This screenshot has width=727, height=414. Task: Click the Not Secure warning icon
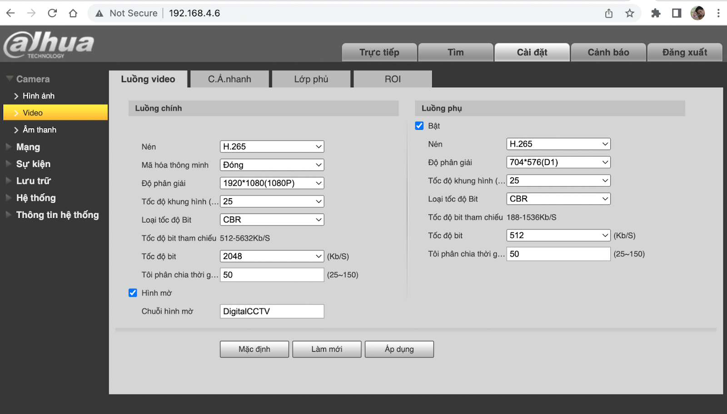[100, 14]
